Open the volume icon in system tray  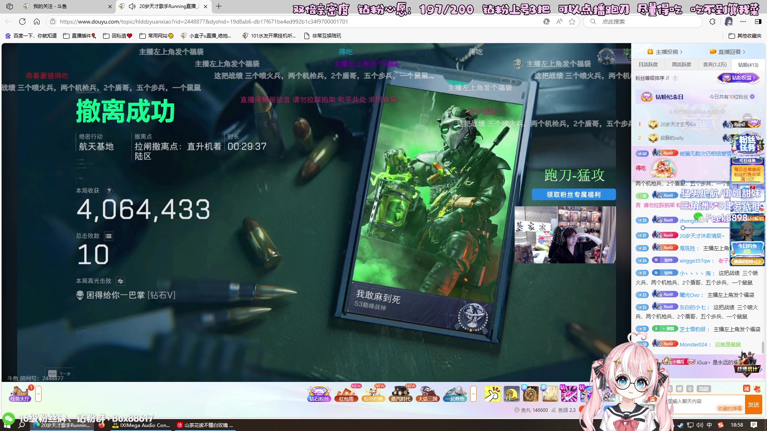pos(700,425)
